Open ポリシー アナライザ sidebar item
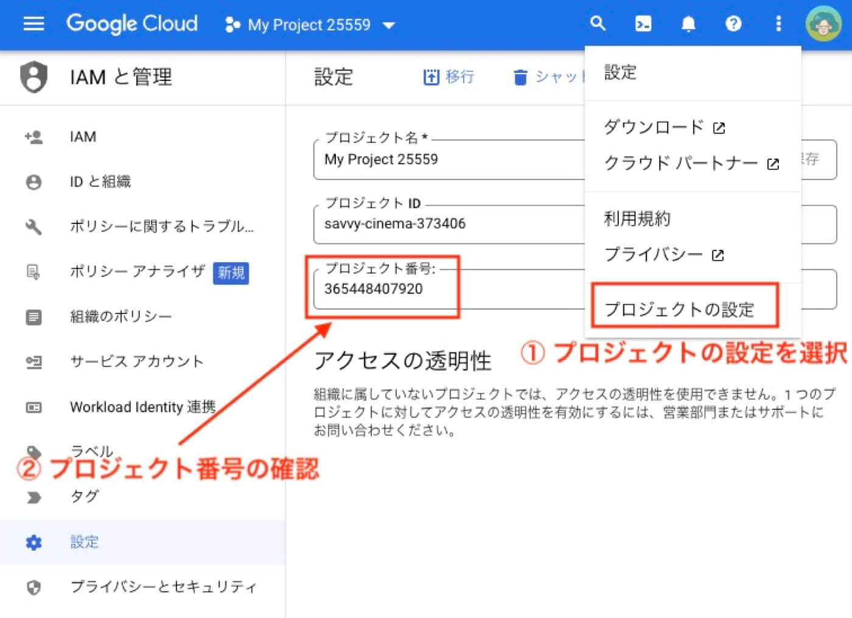This screenshot has height=618, width=852. 143,271
